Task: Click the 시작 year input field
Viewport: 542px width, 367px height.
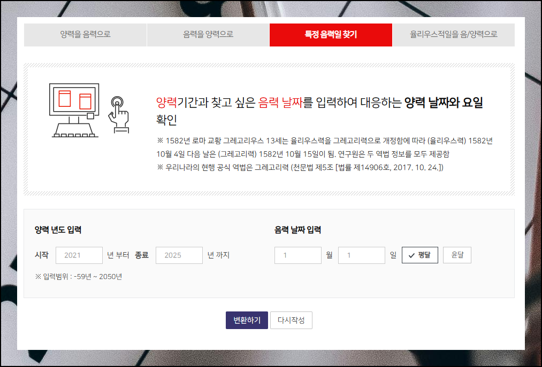Action: point(79,255)
